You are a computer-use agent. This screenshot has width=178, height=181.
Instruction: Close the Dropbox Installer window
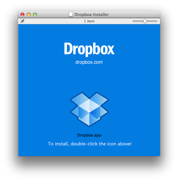click(22, 15)
